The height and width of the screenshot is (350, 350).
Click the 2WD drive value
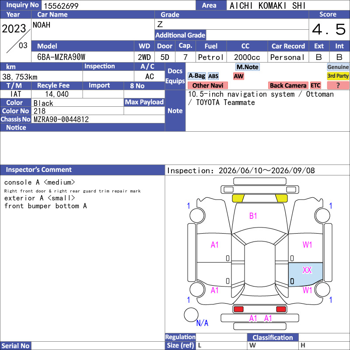click(x=144, y=57)
